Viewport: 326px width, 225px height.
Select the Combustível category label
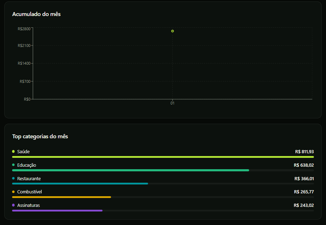(x=30, y=192)
